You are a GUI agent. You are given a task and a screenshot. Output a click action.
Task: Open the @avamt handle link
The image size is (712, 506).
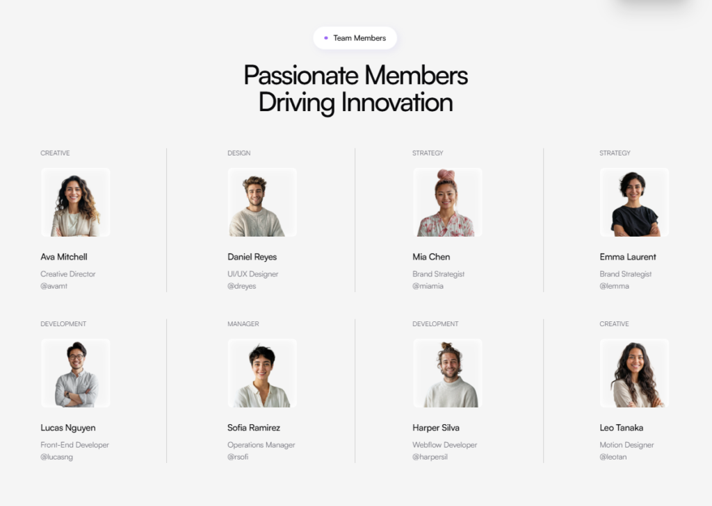tap(54, 286)
